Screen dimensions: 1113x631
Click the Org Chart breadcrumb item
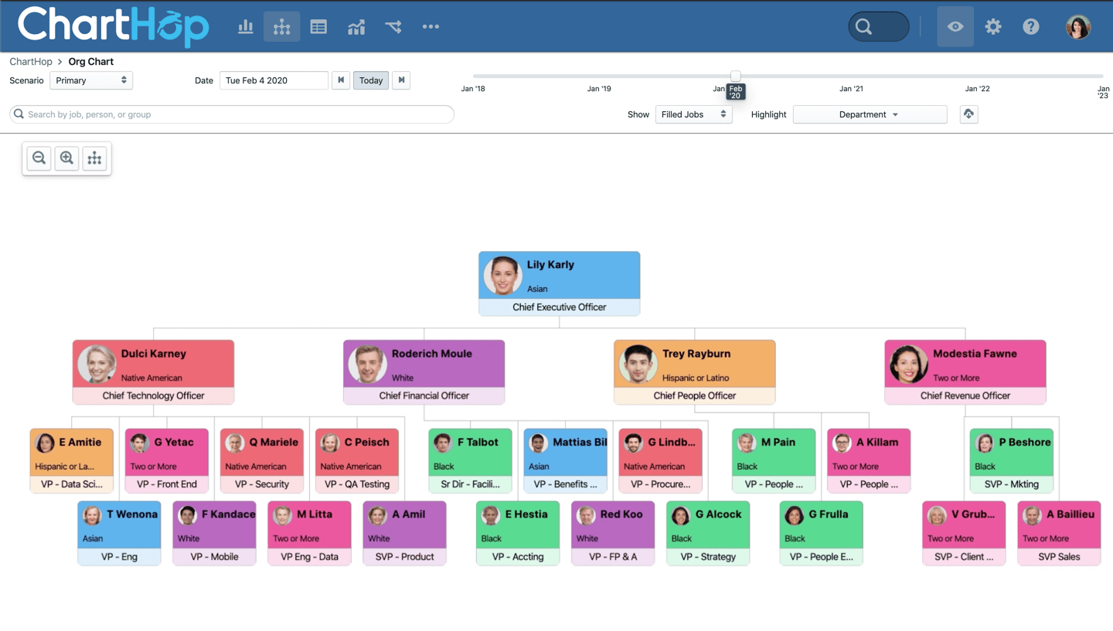[x=90, y=62]
